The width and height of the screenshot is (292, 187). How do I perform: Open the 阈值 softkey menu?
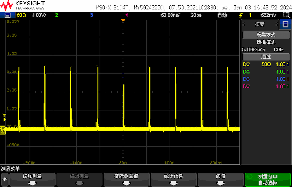(x=221, y=179)
